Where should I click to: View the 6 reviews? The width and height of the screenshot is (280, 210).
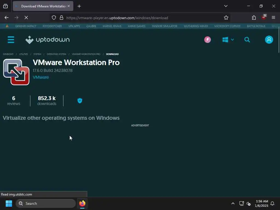(14, 101)
